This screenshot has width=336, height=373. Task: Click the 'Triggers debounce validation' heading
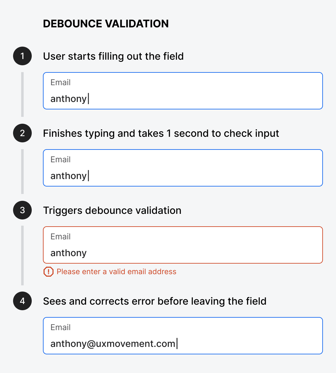[112, 210]
